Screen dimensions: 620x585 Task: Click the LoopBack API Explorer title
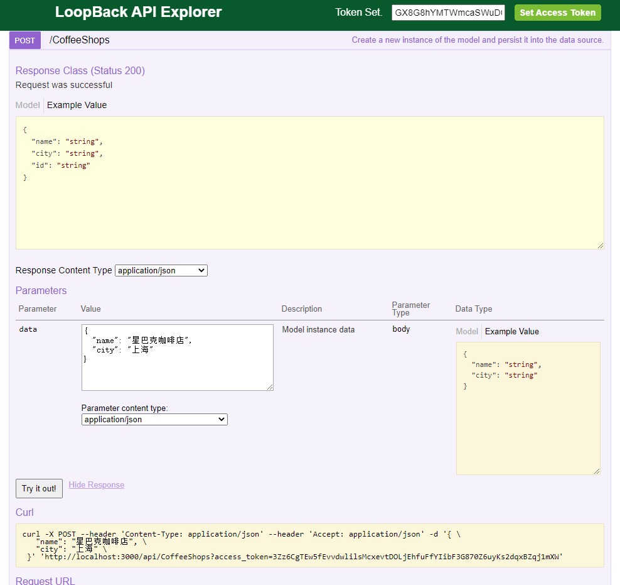click(139, 12)
